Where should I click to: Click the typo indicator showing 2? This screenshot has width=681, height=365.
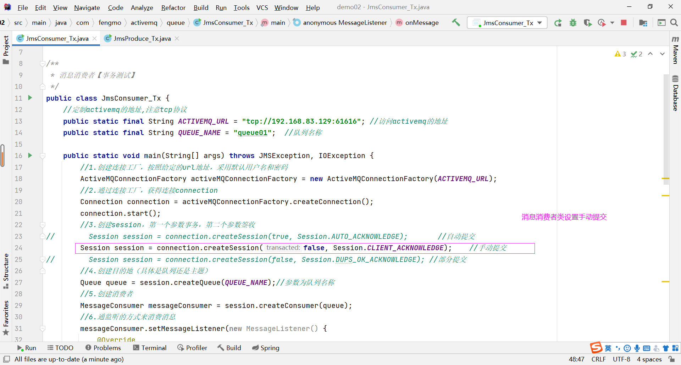(637, 54)
